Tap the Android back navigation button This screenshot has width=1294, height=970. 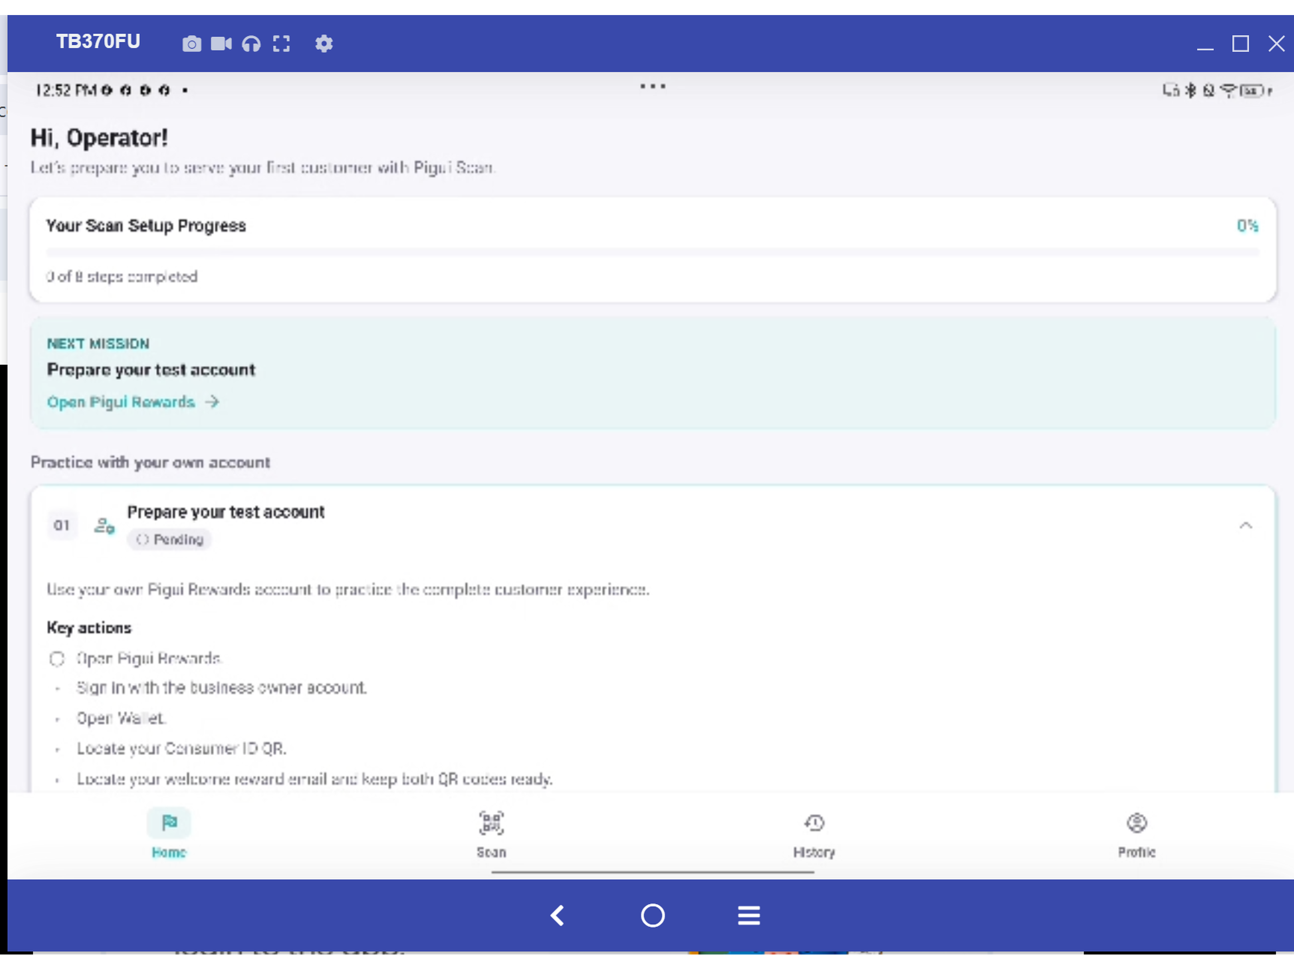pyautogui.click(x=558, y=915)
